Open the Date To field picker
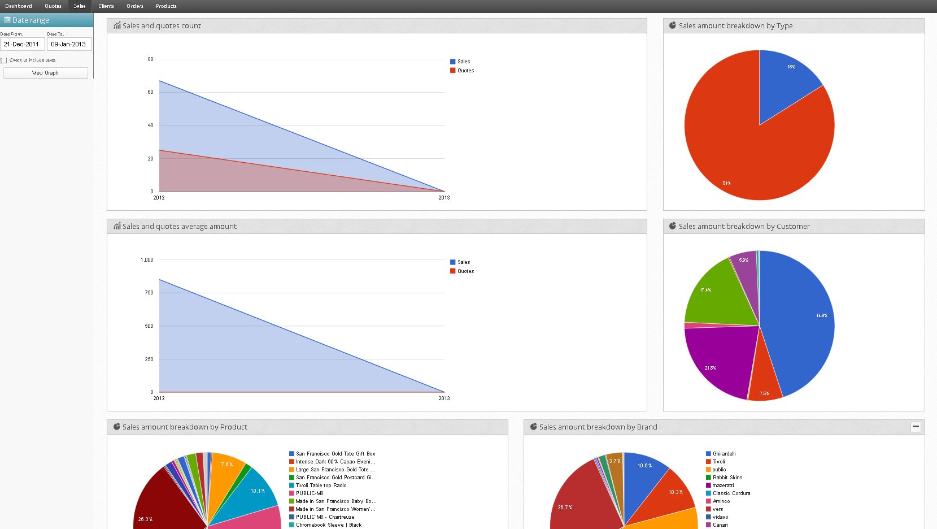937x529 pixels. click(68, 44)
